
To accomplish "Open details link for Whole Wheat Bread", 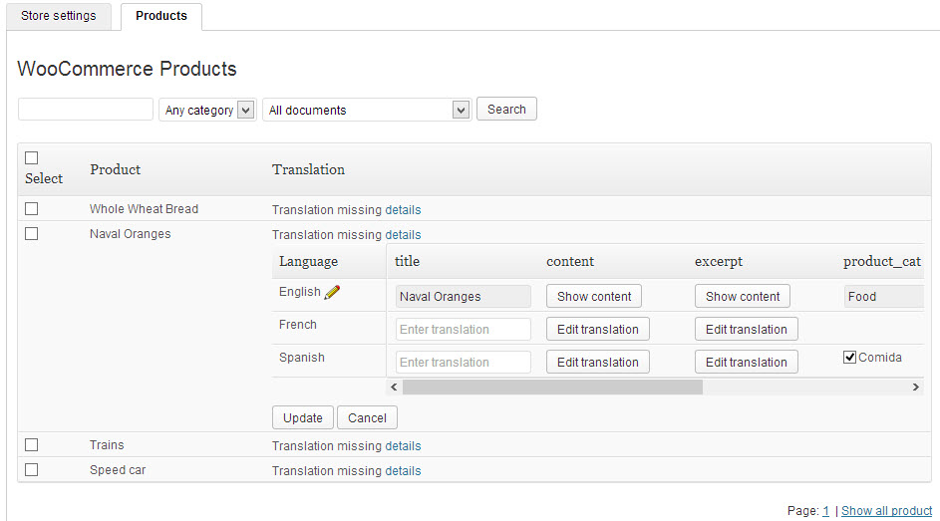I will pos(403,210).
